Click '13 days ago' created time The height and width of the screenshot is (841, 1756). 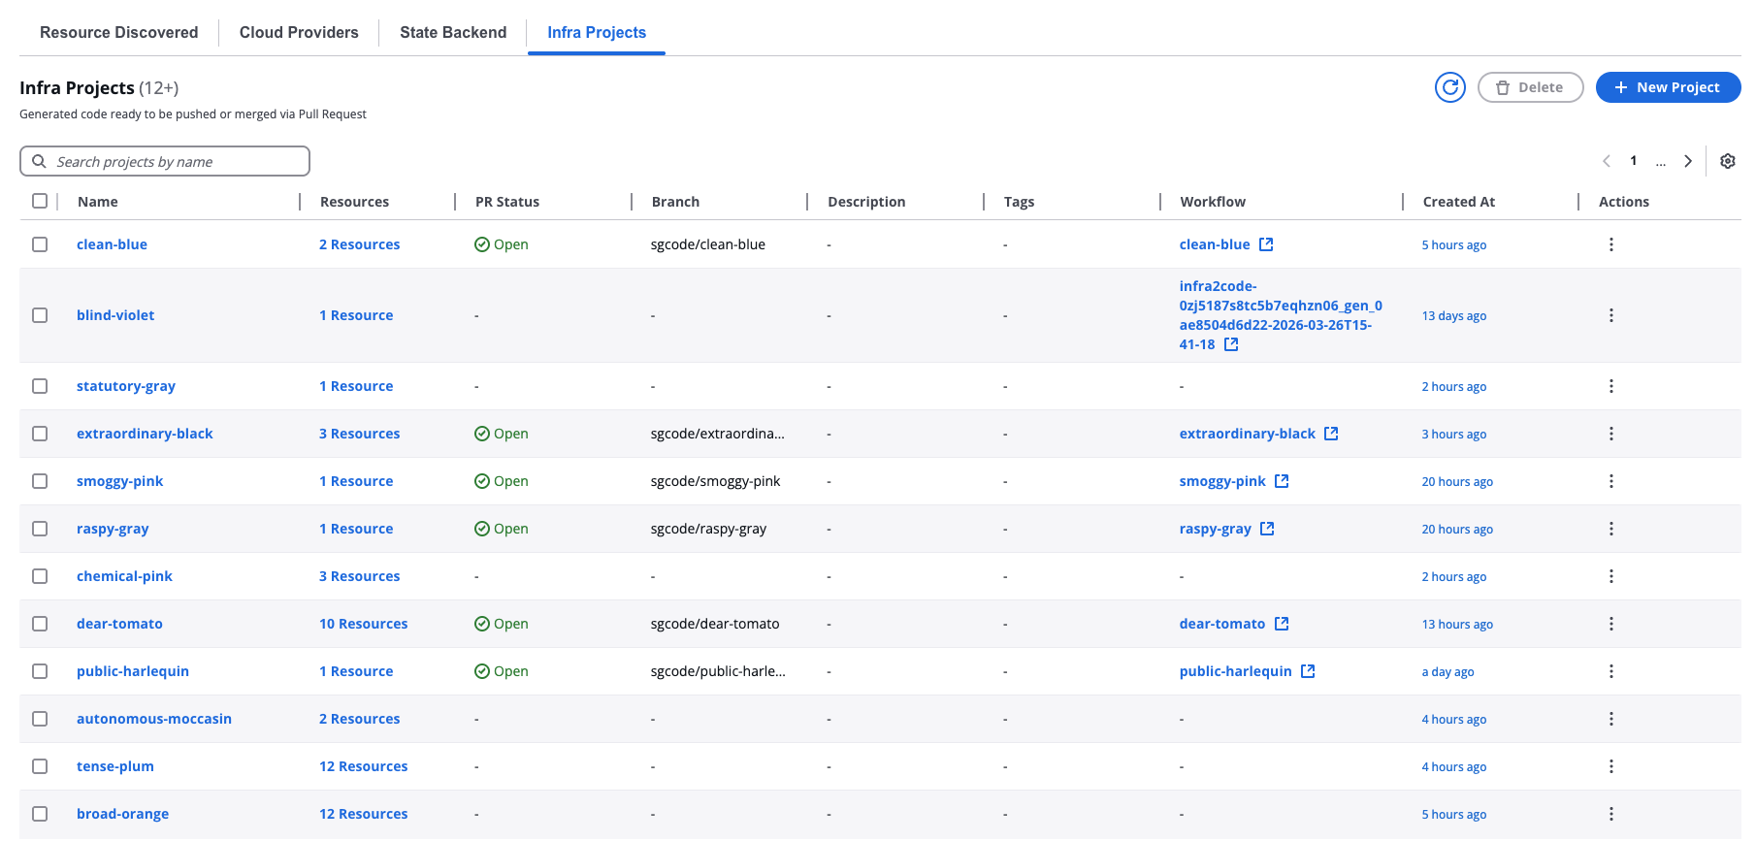tap(1453, 316)
